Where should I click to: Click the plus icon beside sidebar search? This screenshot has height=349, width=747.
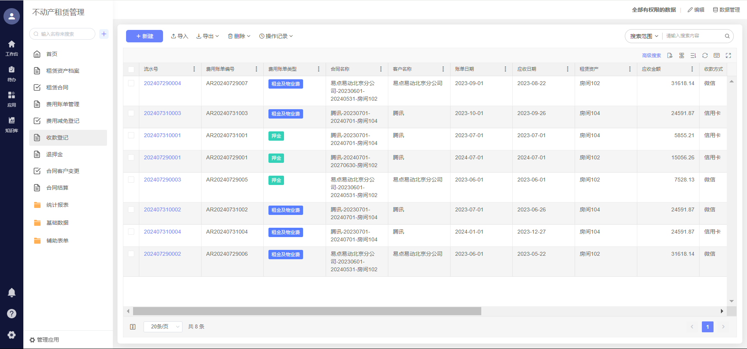(x=104, y=34)
